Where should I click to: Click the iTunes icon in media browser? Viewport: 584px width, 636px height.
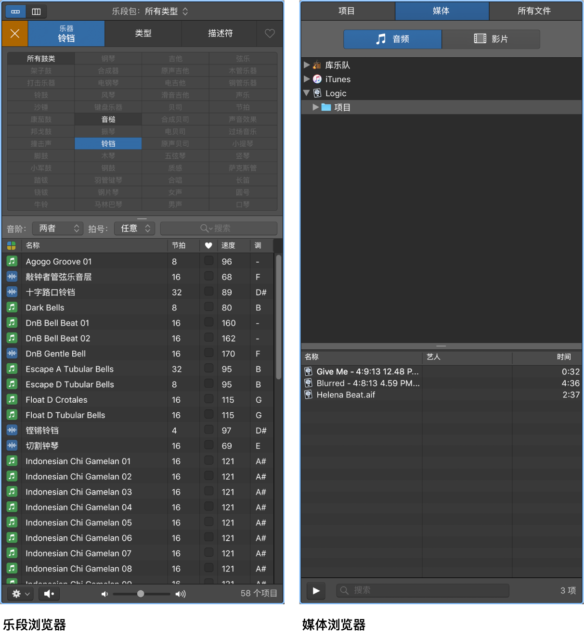pyautogui.click(x=317, y=79)
